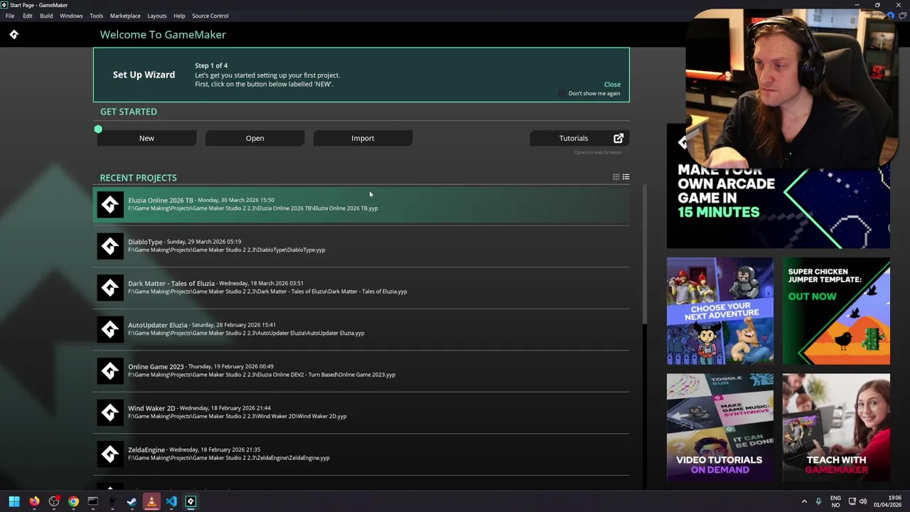Viewport: 910px width, 512px height.
Task: Click the network tray icon
Action: point(852,501)
